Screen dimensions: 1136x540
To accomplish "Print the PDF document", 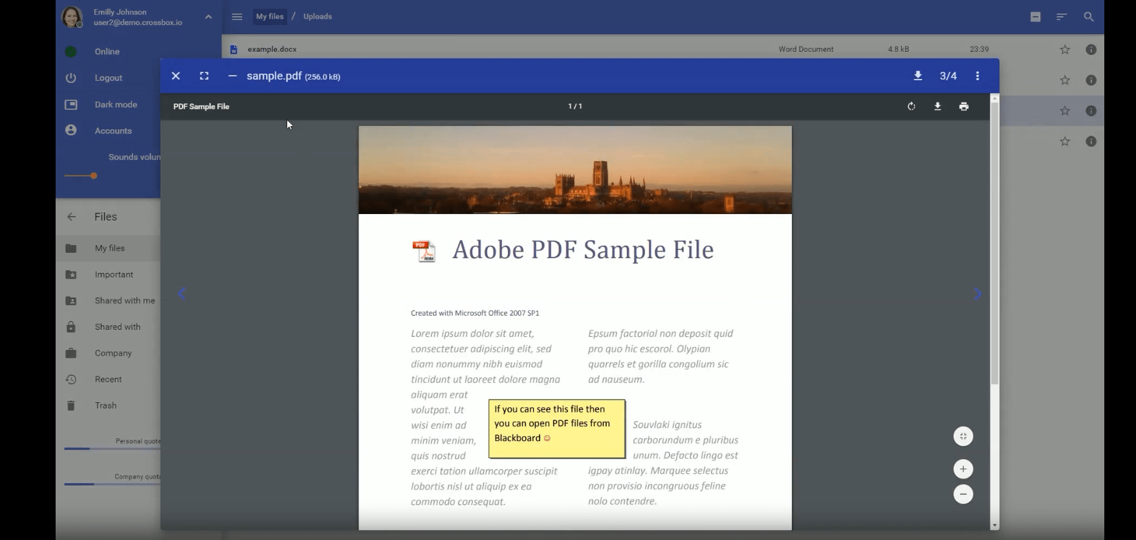I will point(964,106).
